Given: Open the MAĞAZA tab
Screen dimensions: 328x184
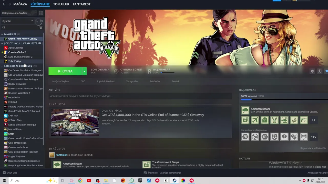Looking at the screenshot, I should pos(20,4).
